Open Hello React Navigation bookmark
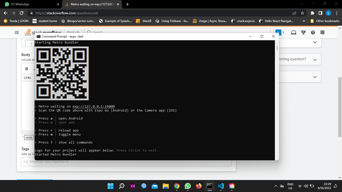This screenshot has width=342, height=192. pos(276,21)
